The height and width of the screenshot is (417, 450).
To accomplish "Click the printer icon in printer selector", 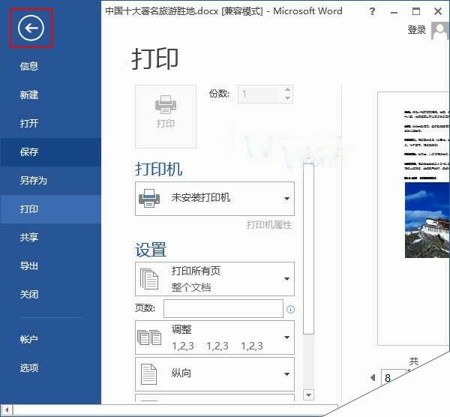I will coord(149,198).
